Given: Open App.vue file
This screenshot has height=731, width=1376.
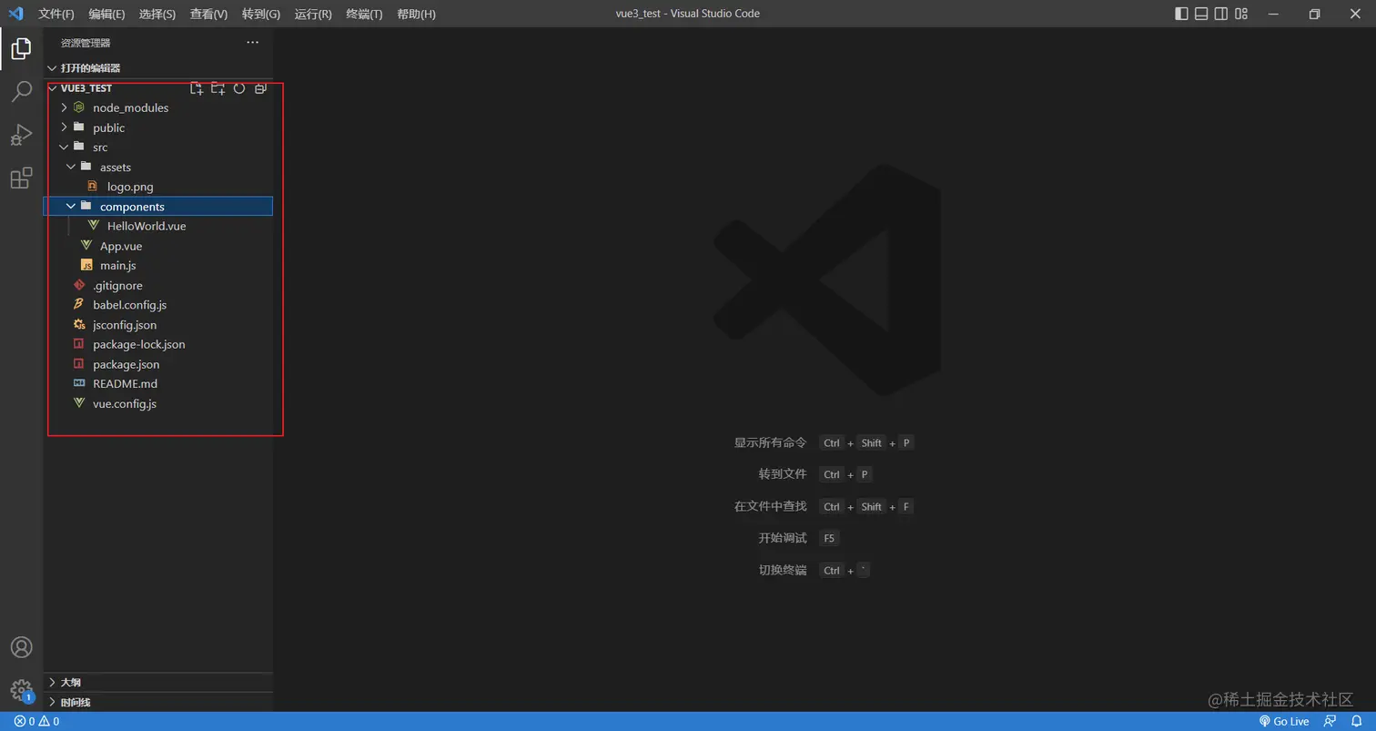Looking at the screenshot, I should (x=158, y=246).
